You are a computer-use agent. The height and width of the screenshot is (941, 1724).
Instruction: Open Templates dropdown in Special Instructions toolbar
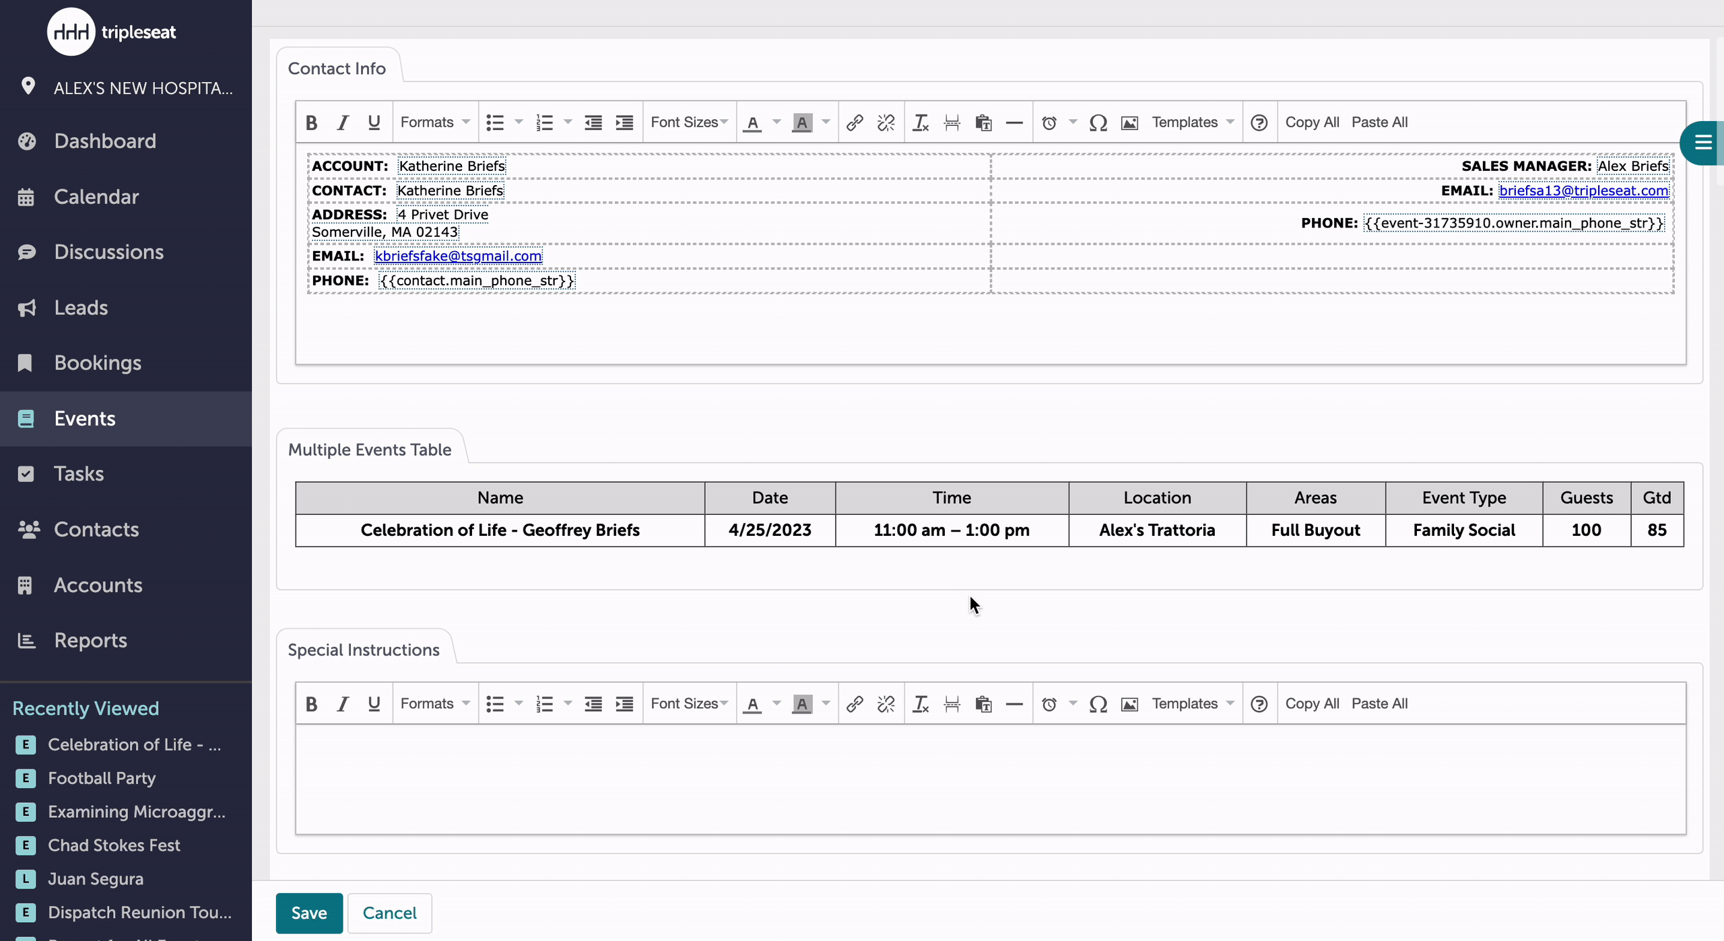tap(1193, 704)
